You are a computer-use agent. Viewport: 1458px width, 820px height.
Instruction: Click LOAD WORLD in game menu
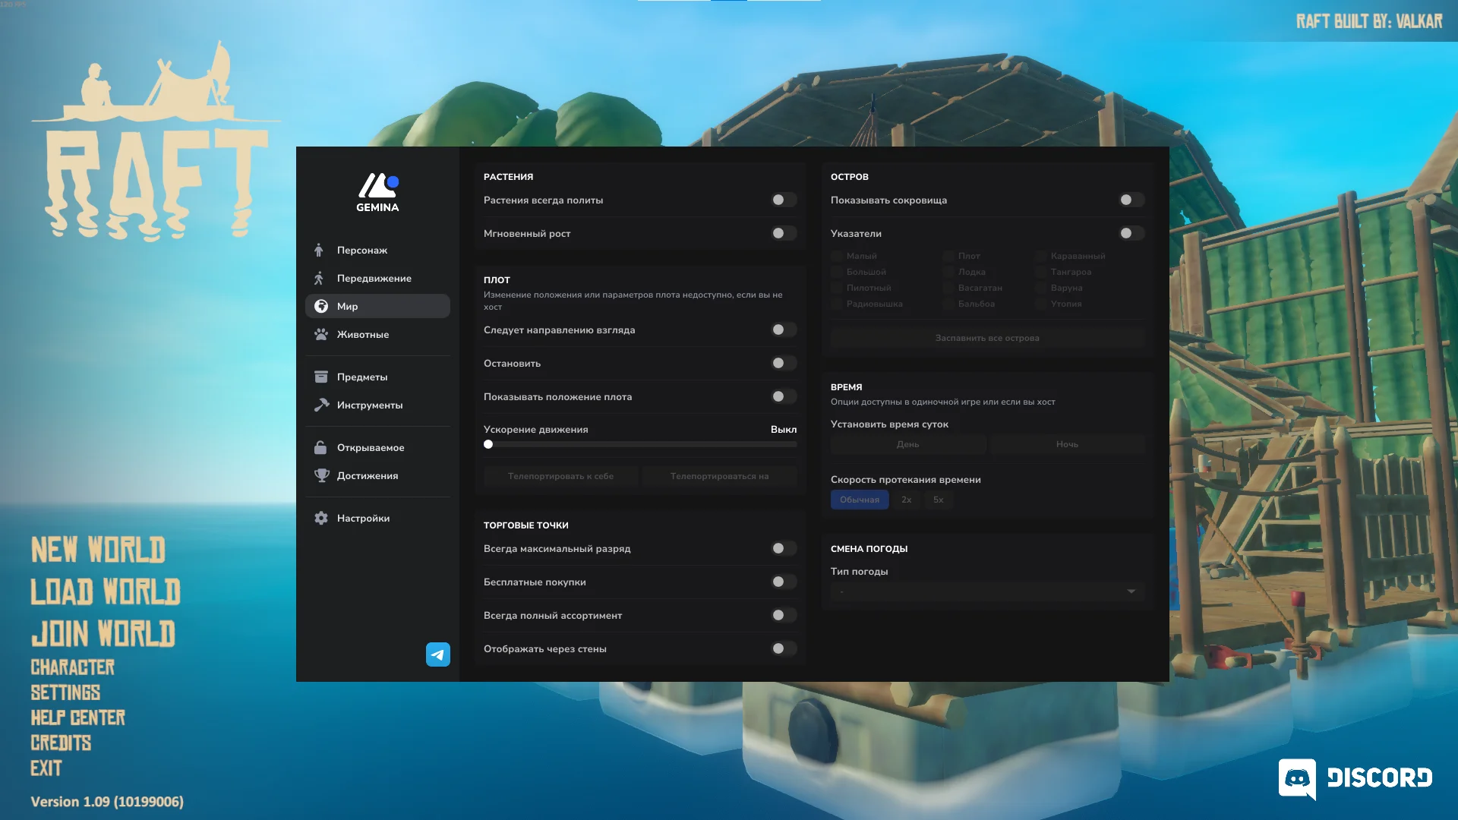tap(106, 591)
